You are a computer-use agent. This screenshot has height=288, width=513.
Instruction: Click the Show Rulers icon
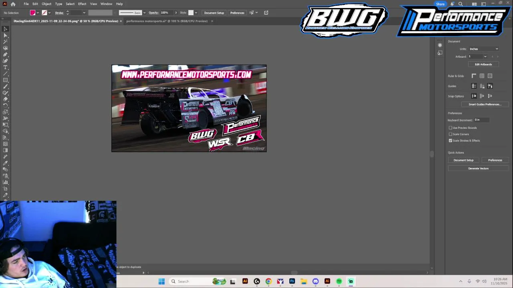pos(474,76)
